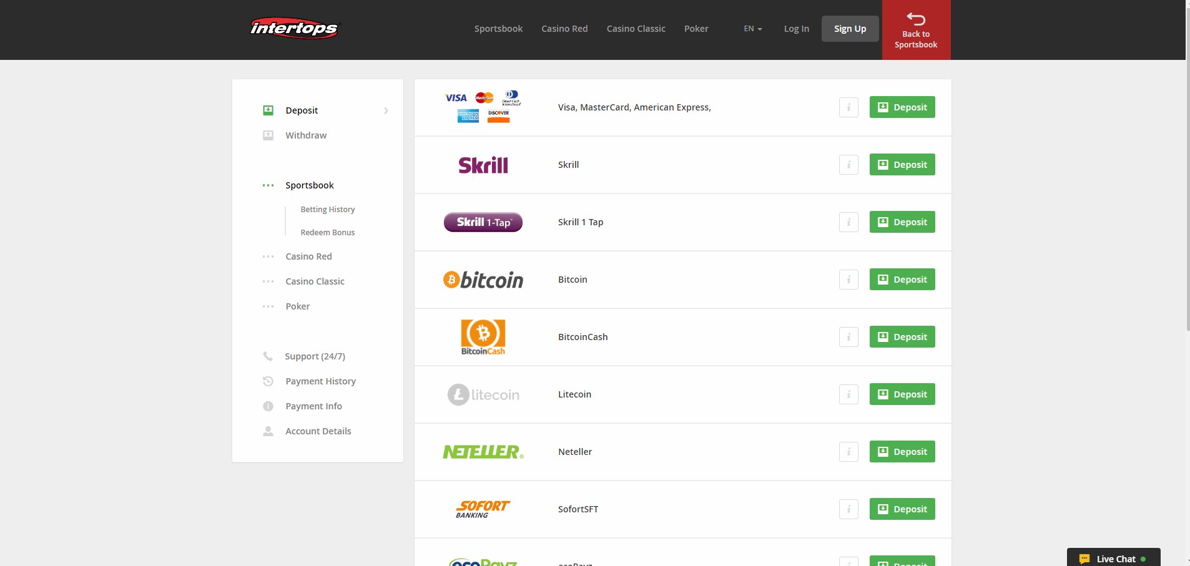Click the litecoin logo
Screen dimensions: 1190x566
483,394
